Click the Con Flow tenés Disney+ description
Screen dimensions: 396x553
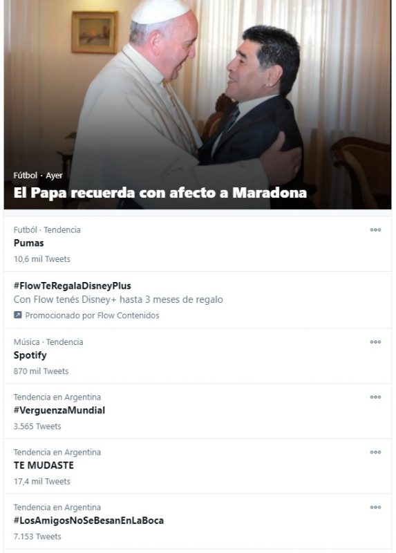click(x=118, y=299)
